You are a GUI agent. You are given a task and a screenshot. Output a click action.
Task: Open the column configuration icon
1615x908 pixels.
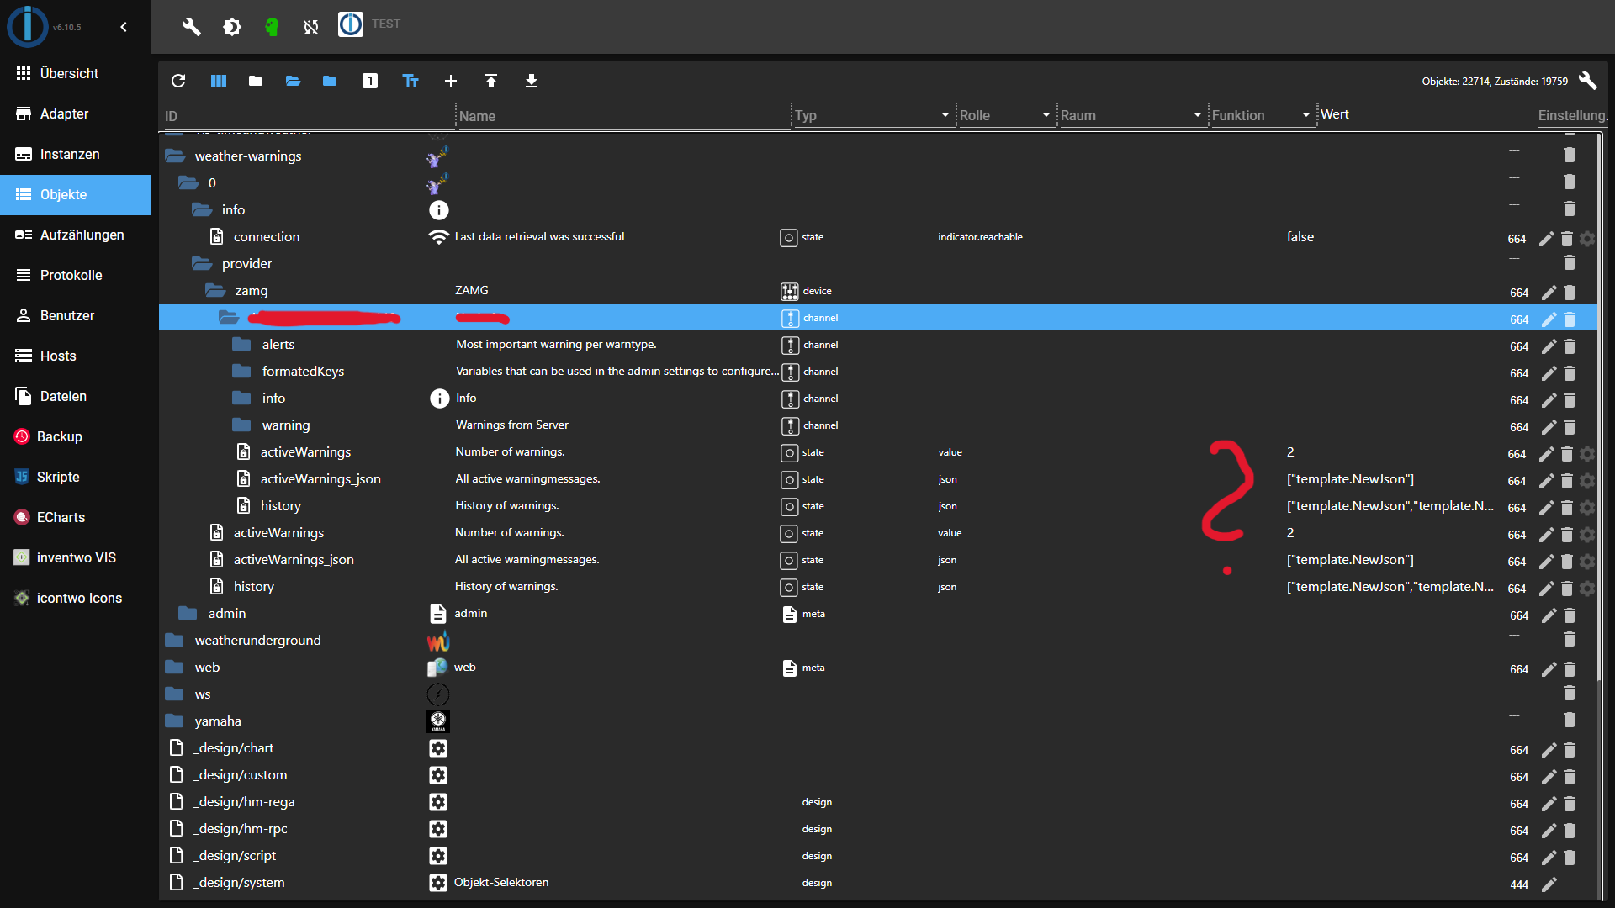click(x=219, y=81)
